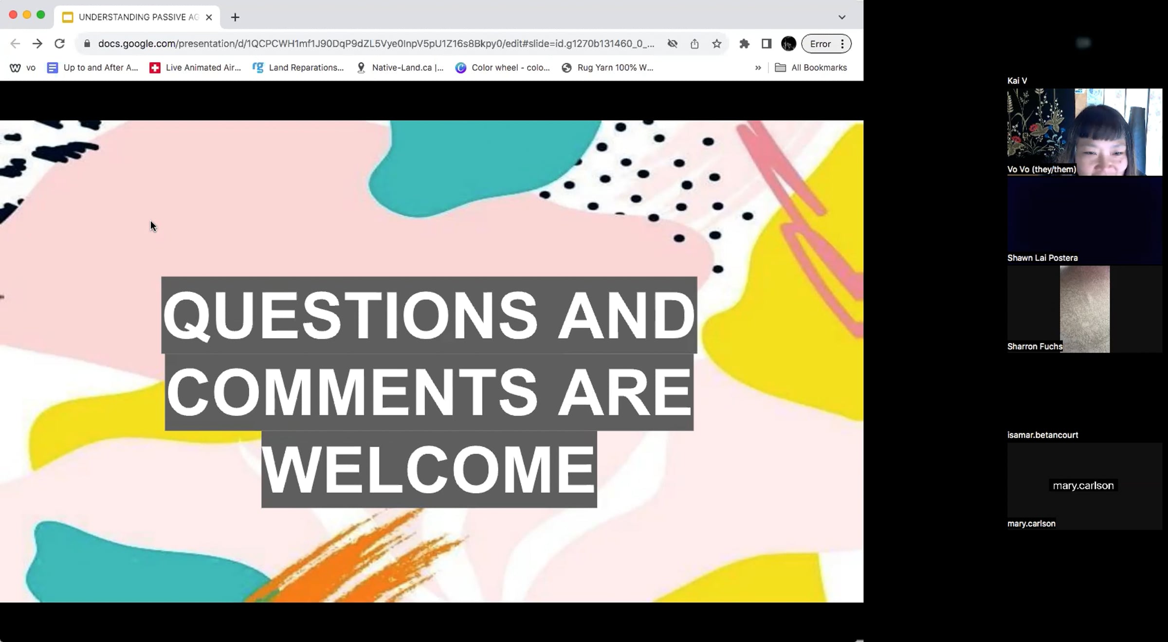
Task: Bookmark this page with the star icon
Action: click(x=716, y=44)
